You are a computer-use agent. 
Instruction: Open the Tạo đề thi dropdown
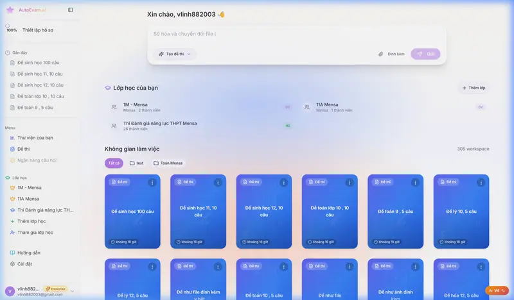(x=175, y=54)
